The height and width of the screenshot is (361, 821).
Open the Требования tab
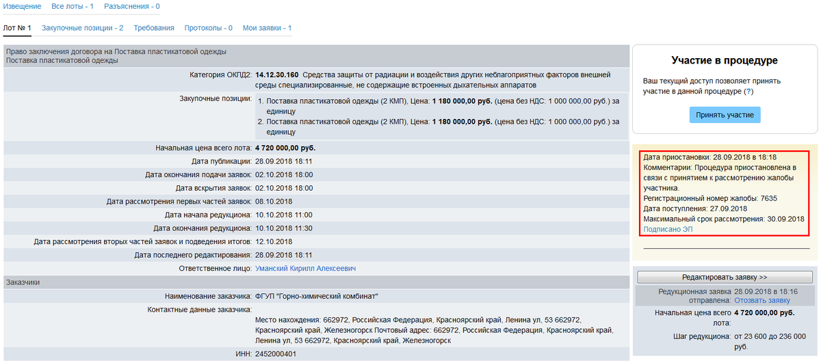tap(154, 28)
